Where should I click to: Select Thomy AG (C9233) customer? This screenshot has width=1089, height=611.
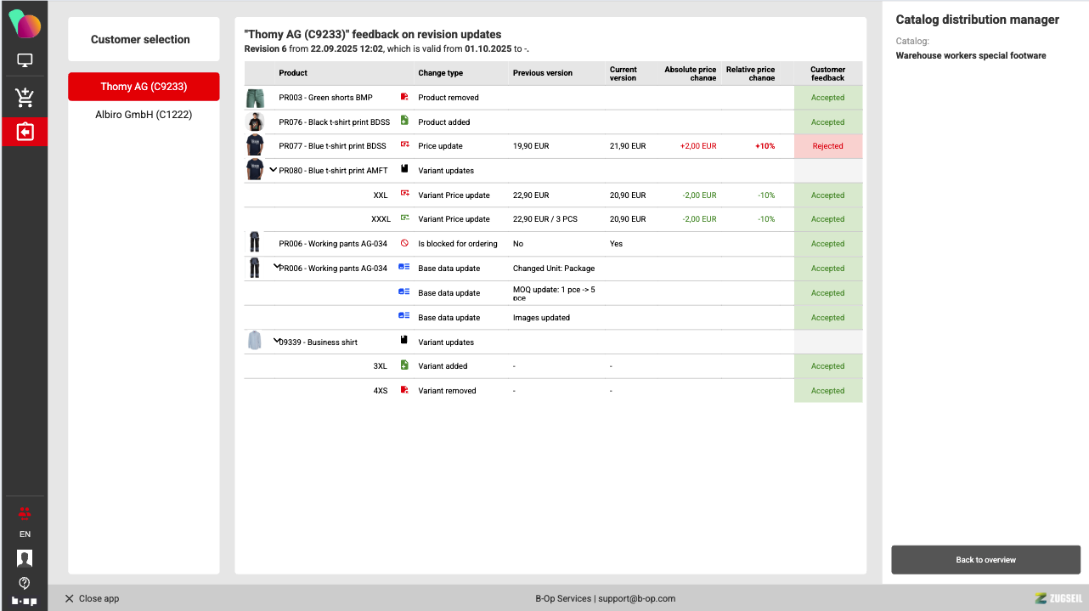[x=144, y=87]
